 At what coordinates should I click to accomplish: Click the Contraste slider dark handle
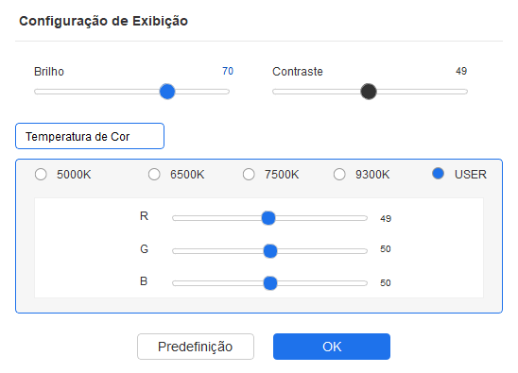(x=369, y=92)
